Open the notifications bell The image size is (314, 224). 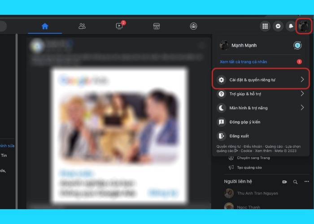[x=291, y=26]
